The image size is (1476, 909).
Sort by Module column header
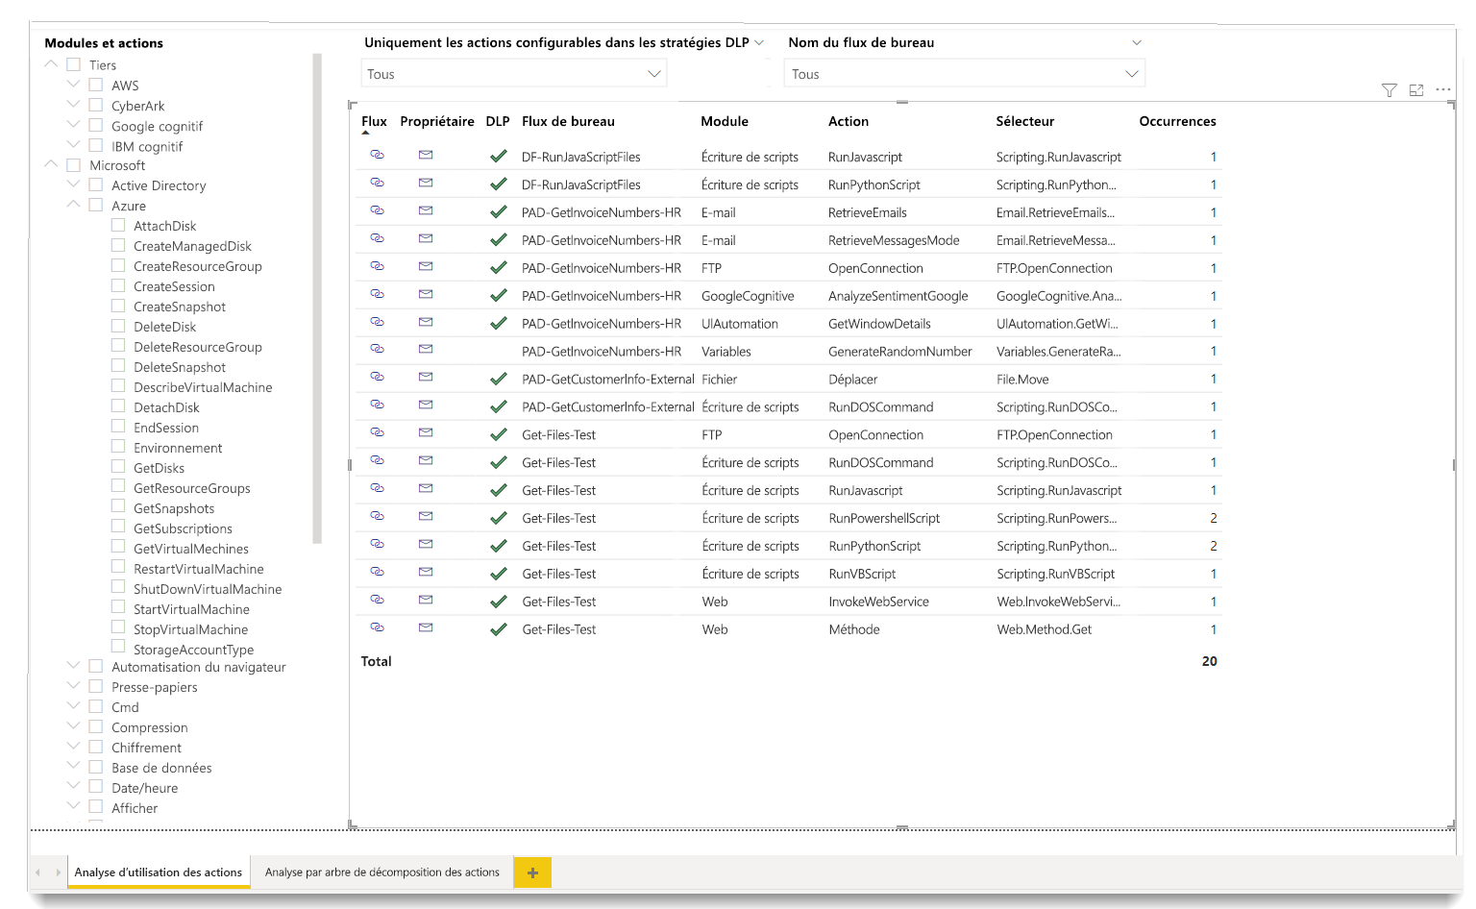click(x=725, y=121)
